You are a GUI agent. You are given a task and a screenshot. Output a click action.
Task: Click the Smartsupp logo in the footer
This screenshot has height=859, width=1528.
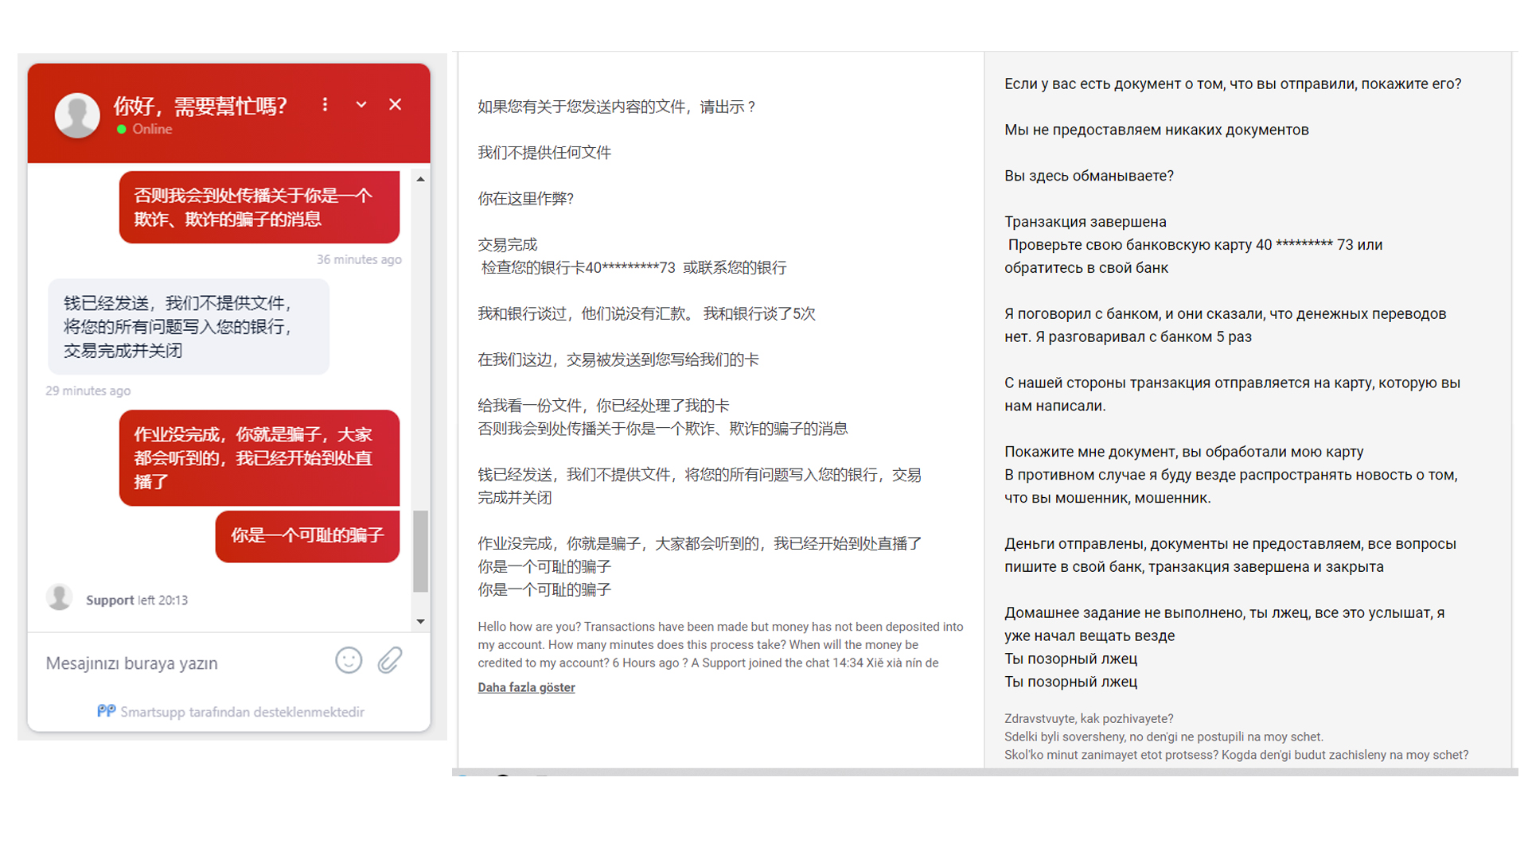106,711
